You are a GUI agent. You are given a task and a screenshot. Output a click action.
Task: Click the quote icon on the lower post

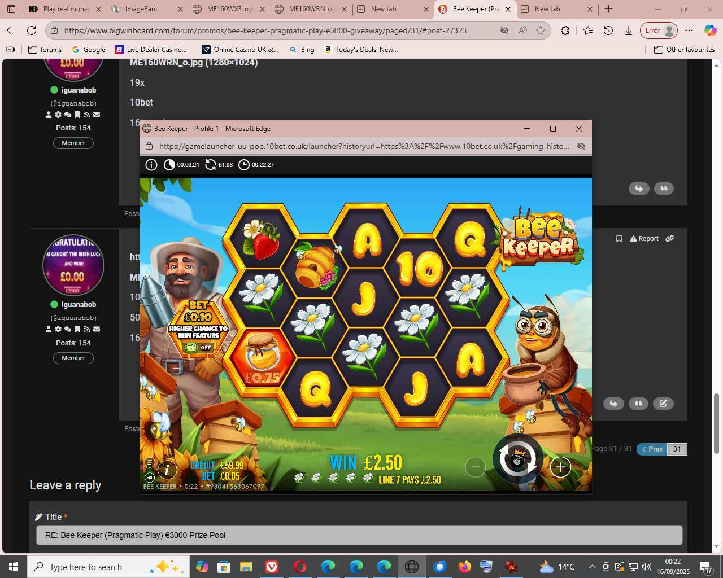638,403
